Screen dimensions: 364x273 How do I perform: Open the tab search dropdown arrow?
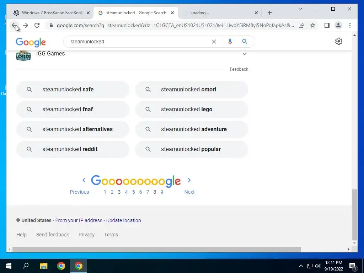[x=300, y=9]
